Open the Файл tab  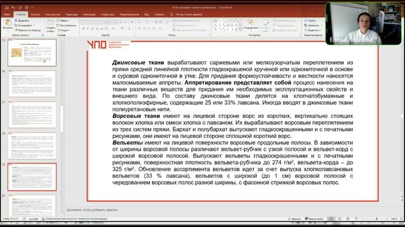coord(7,15)
